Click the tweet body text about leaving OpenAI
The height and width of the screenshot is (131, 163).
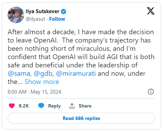(81, 57)
